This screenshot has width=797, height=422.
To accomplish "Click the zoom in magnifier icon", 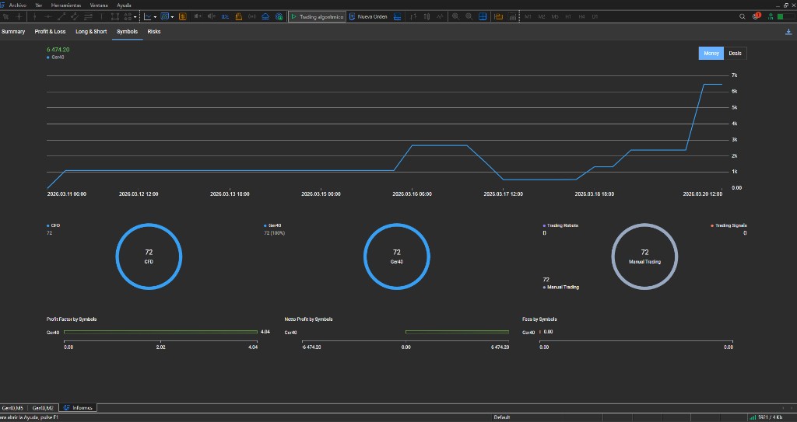I will point(455,16).
